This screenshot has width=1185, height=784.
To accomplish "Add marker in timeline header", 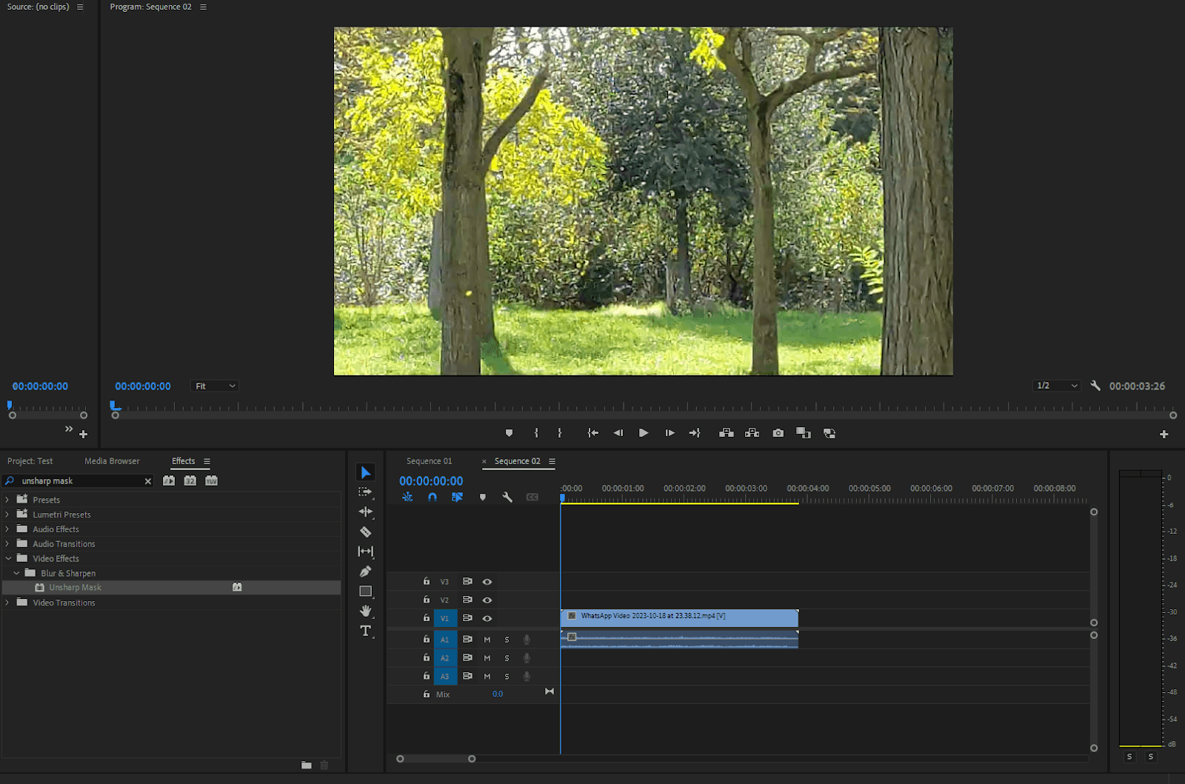I will [x=483, y=497].
